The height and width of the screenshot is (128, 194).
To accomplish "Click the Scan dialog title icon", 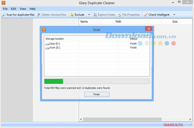I will tap(44, 30).
